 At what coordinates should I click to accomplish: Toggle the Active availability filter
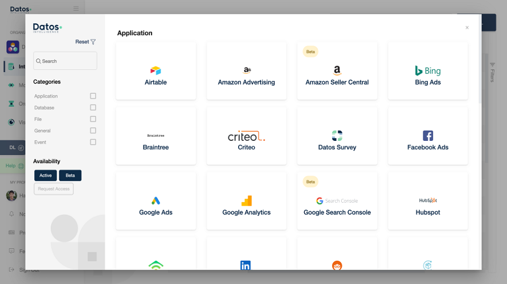pyautogui.click(x=46, y=176)
